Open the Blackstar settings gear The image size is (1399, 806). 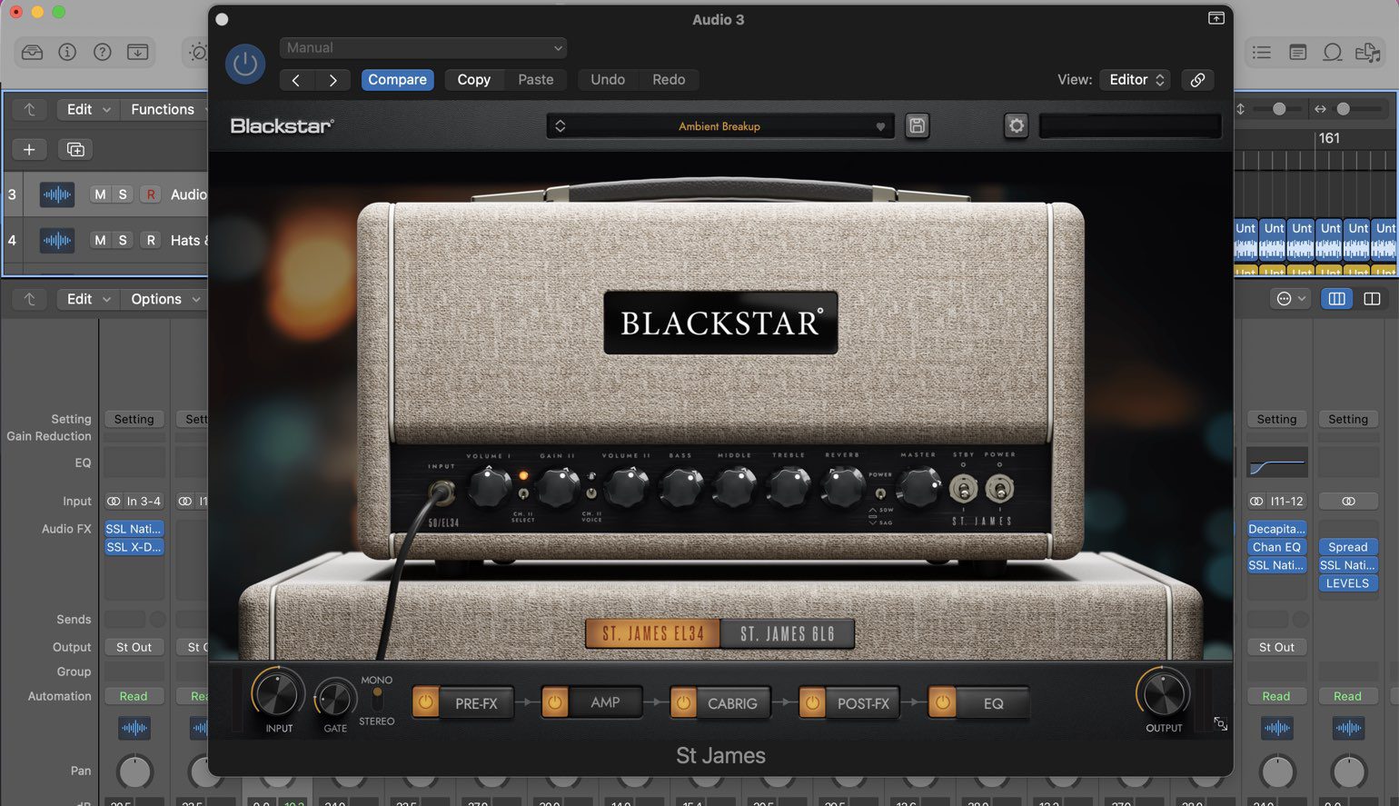coord(1016,125)
